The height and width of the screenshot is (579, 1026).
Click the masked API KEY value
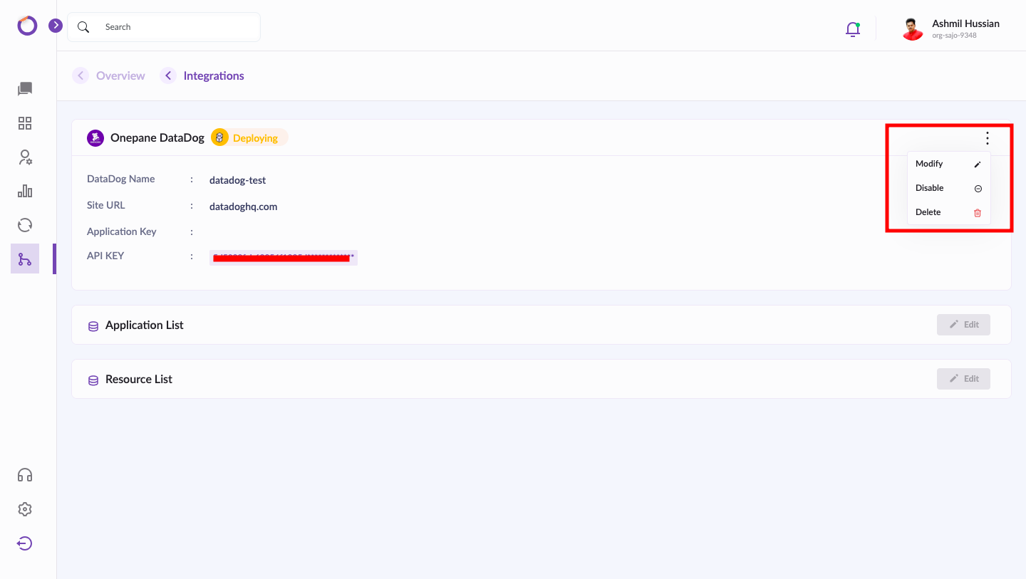pyautogui.click(x=284, y=257)
